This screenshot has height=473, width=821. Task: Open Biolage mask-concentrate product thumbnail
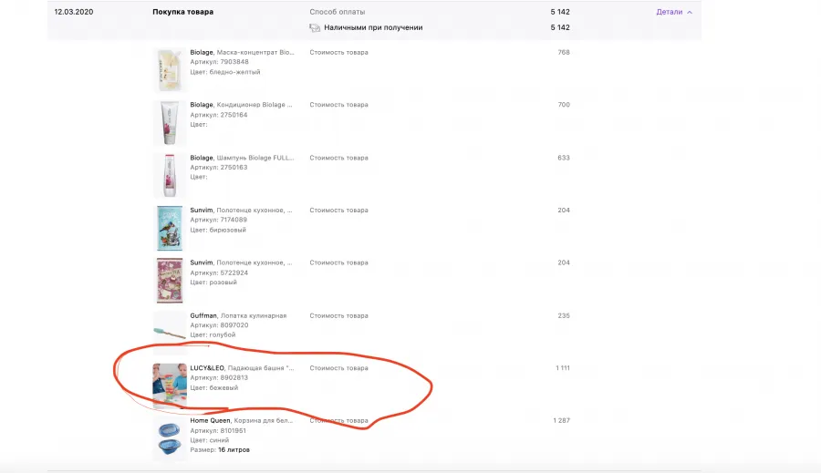coord(170,70)
